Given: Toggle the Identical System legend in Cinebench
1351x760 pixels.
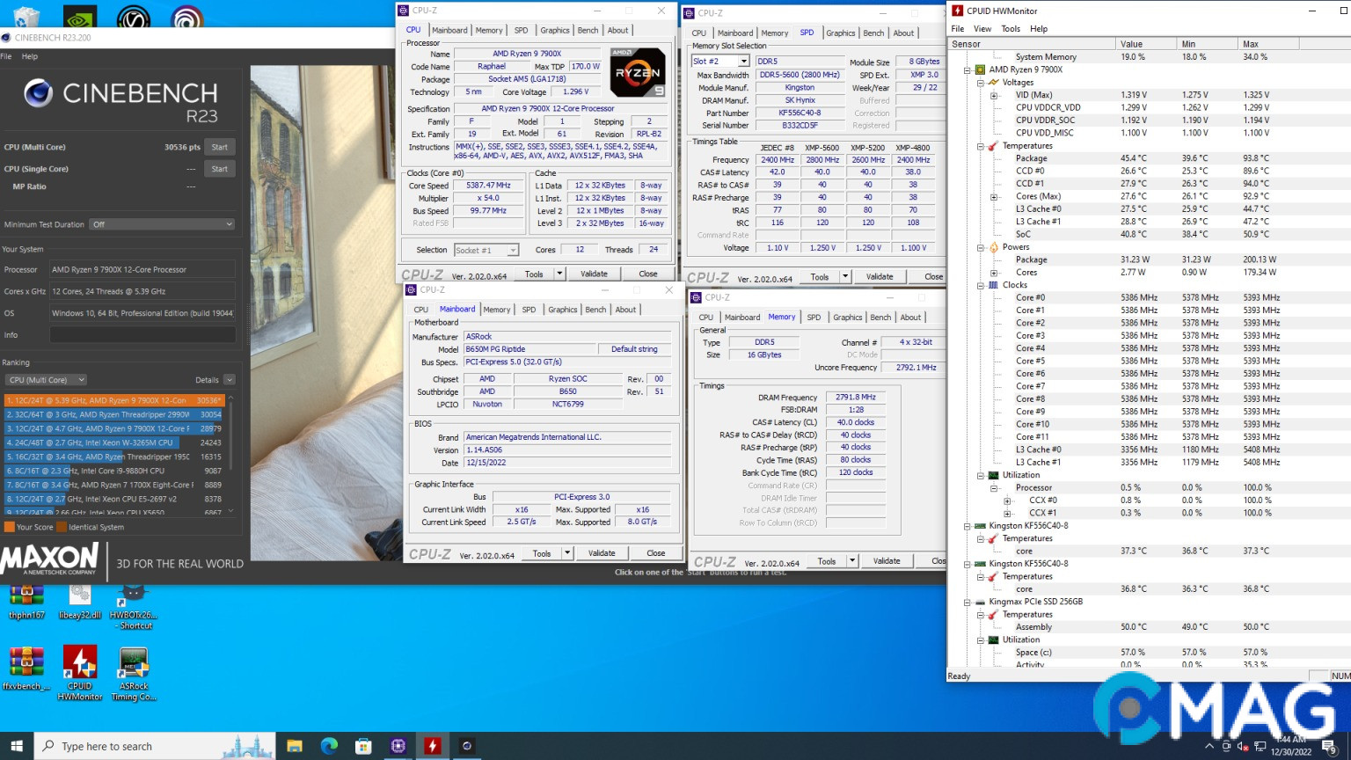Looking at the screenshot, I should pos(91,527).
